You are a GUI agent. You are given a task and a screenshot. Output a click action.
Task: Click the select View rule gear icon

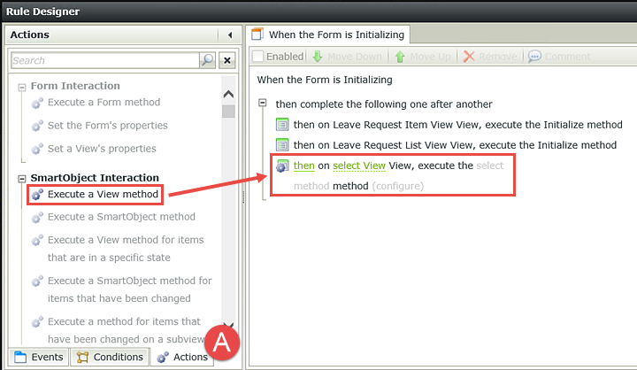coord(282,166)
